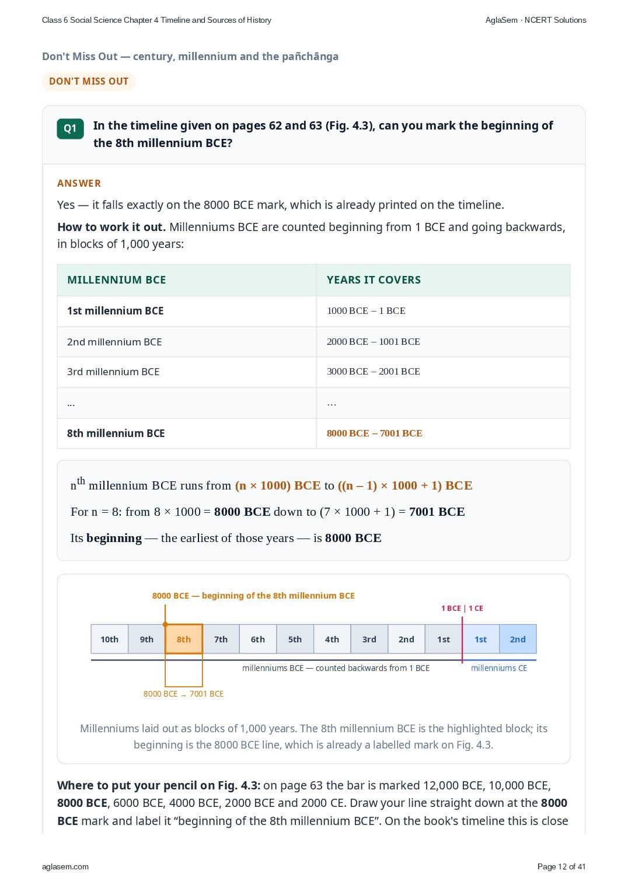The width and height of the screenshot is (628, 888).
Task: Click the blue 1st millennium CE block
Action: click(x=480, y=639)
